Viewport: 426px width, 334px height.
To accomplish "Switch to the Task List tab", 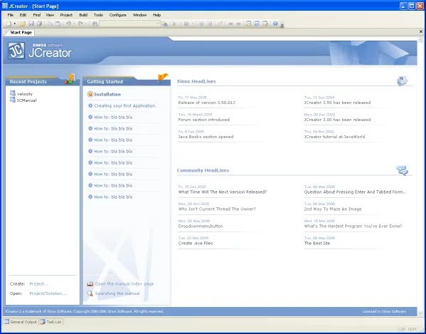I will (51, 322).
